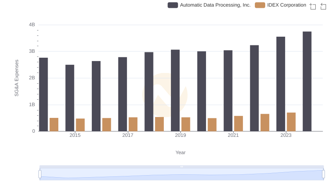
Task: Click the tan IDEX bar for 2023
Action: (291, 122)
